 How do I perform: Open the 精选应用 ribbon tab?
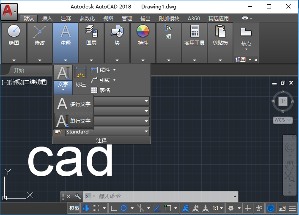click(x=219, y=19)
